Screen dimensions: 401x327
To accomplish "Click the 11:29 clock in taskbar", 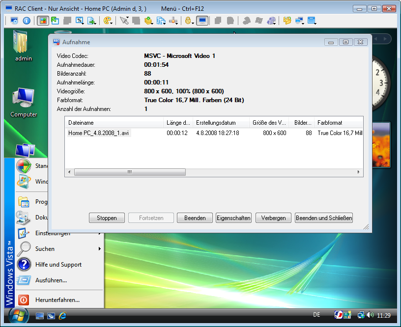I will [x=384, y=316].
